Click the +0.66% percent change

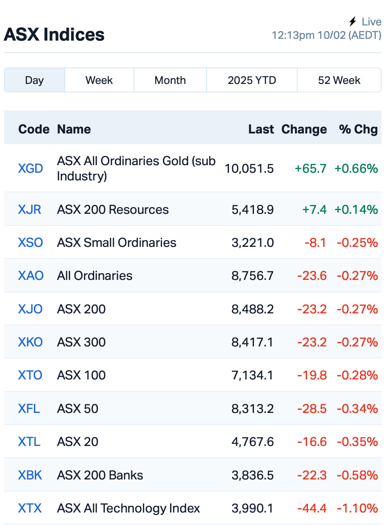pos(356,168)
